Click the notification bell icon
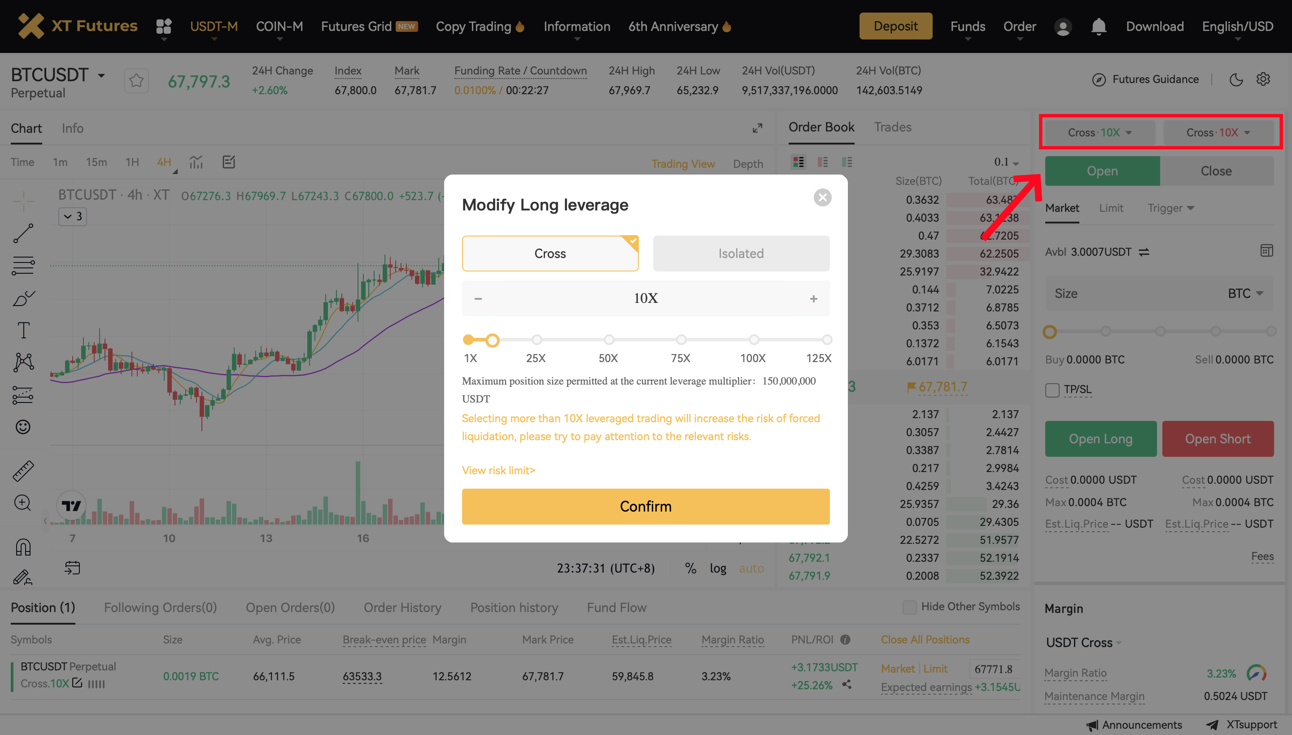1292x735 pixels. tap(1098, 26)
